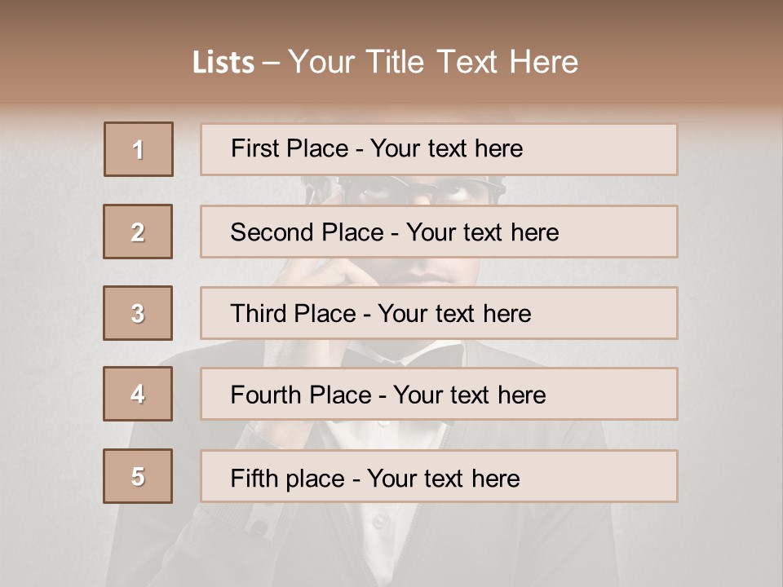Screen dimensions: 783x587
Task: Click the number 1 box
Action: 139,149
